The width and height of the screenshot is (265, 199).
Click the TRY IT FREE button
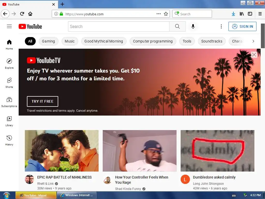[x=43, y=101]
